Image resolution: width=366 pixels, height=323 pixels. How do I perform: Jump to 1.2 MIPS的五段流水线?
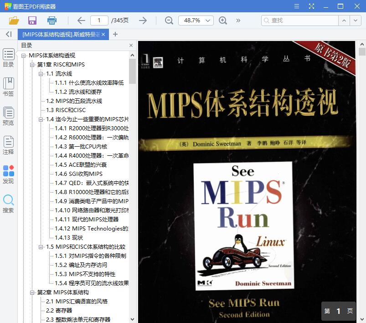pos(74,101)
